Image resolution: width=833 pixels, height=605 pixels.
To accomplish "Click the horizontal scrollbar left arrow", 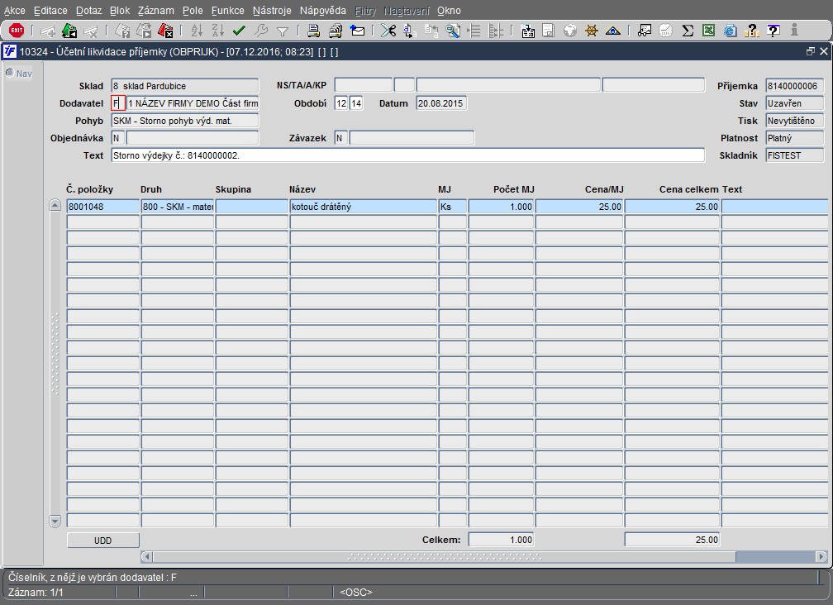I will pyautogui.click(x=146, y=557).
